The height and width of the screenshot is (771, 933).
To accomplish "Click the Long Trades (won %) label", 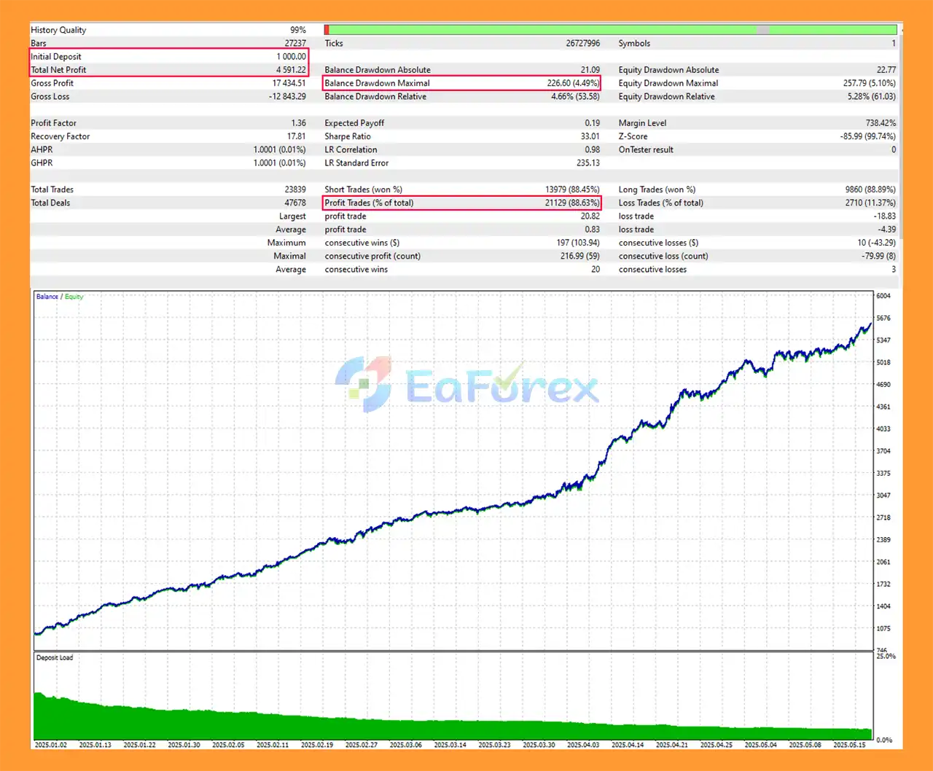I will coord(657,189).
